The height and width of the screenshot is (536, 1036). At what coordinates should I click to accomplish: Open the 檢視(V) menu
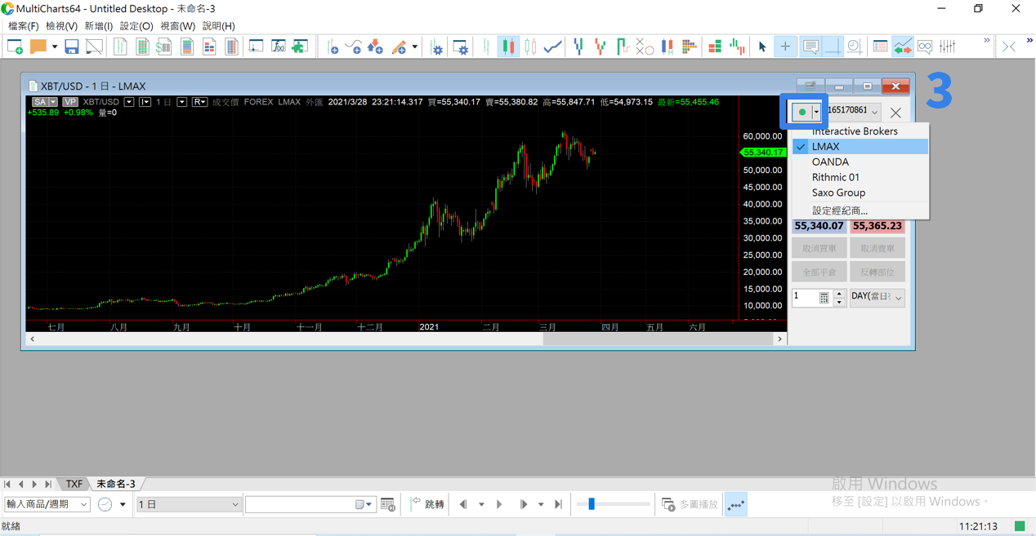(x=61, y=26)
